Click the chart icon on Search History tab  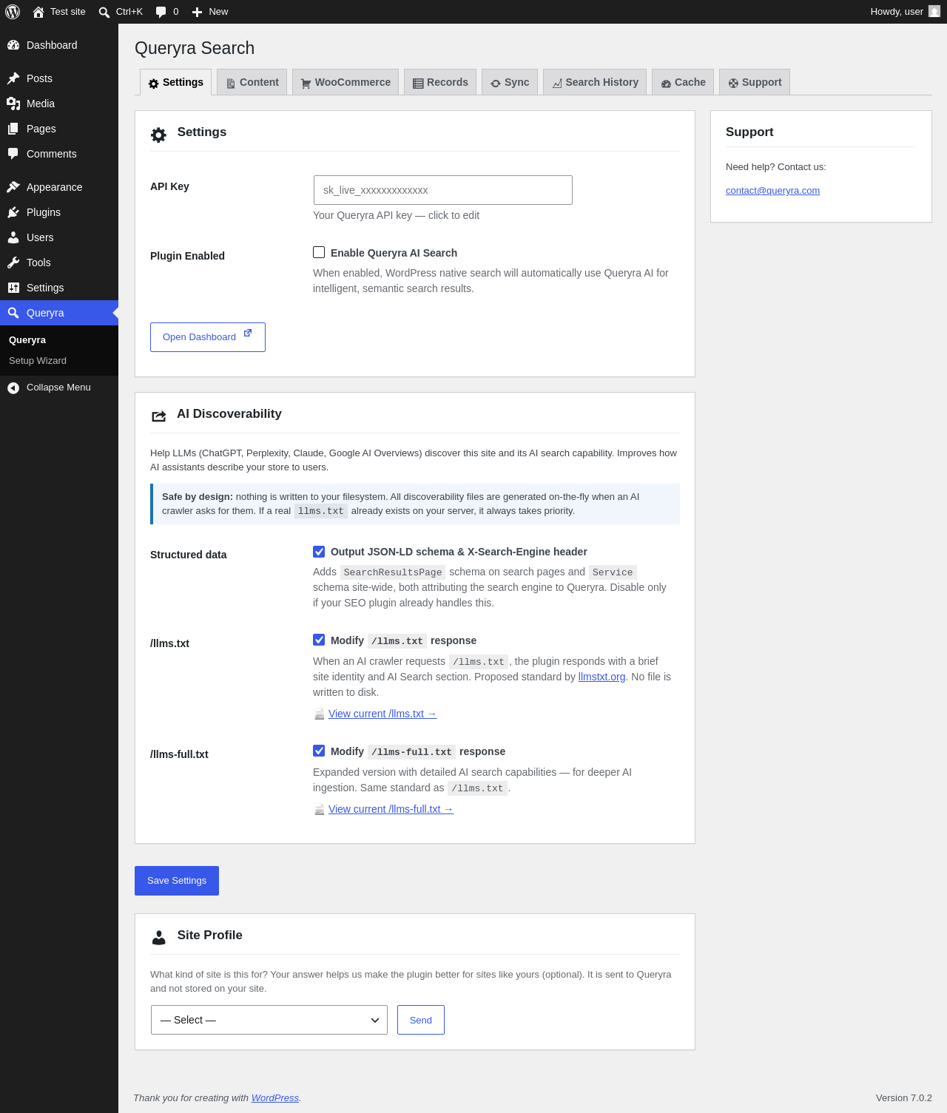557,84
